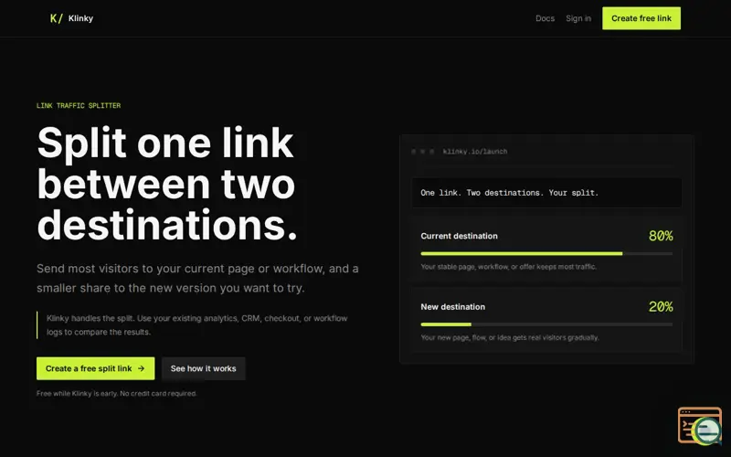Screen dimensions: 731x457
Task: Click the mock window dots icon
Action: point(422,152)
